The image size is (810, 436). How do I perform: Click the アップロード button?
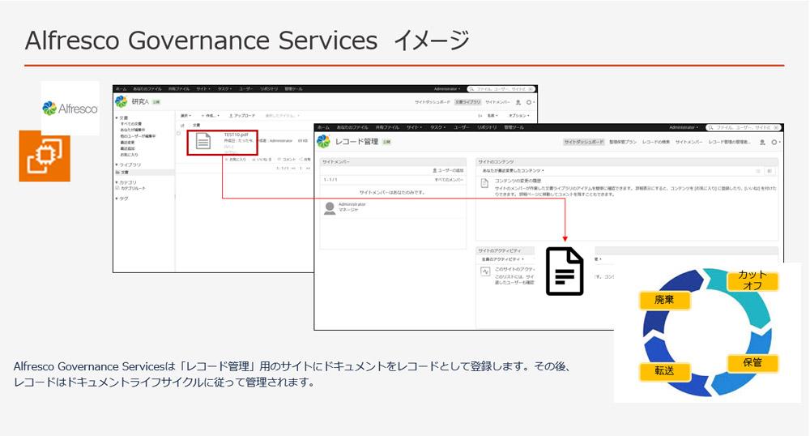[x=242, y=116]
